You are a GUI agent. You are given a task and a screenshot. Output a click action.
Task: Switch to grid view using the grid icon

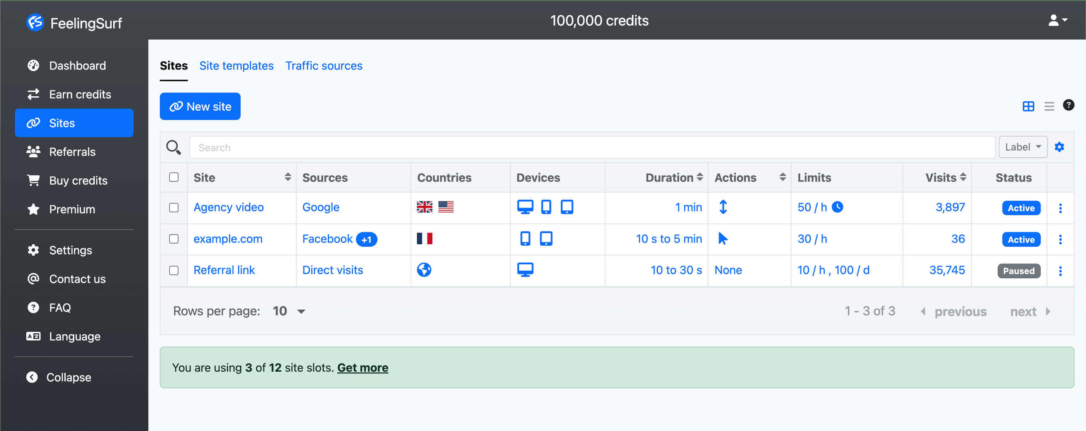pos(1028,106)
